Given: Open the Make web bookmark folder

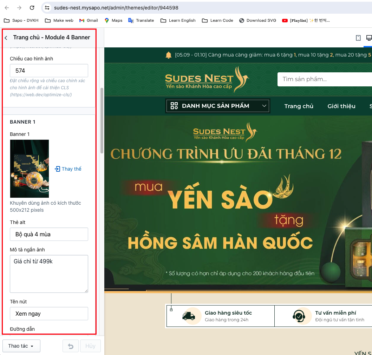Looking at the screenshot, I should coord(59,20).
